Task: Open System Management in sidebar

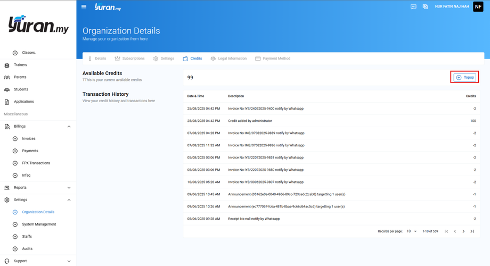Action: (x=39, y=225)
